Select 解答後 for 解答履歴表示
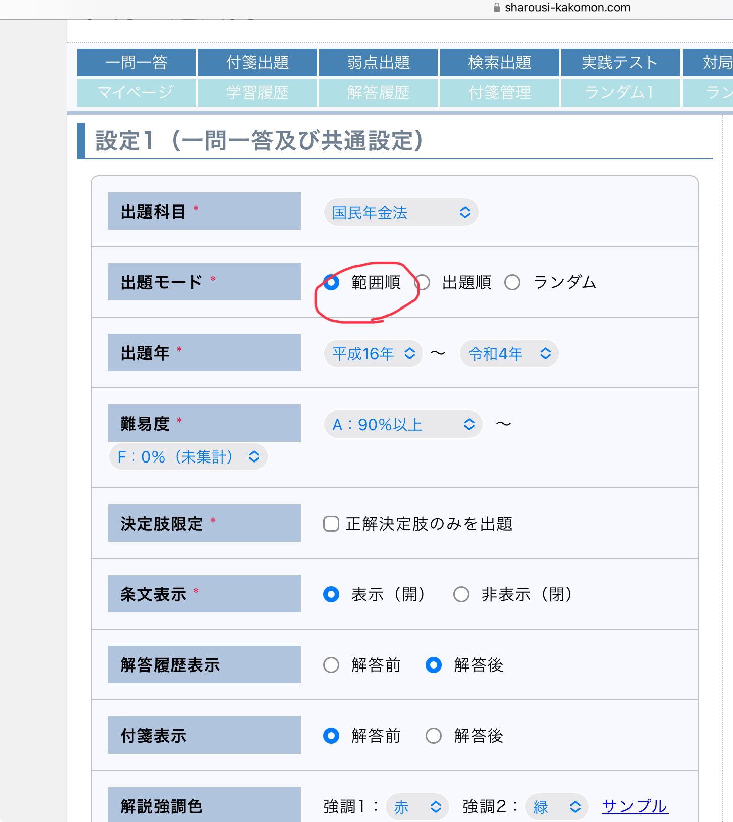 click(434, 665)
